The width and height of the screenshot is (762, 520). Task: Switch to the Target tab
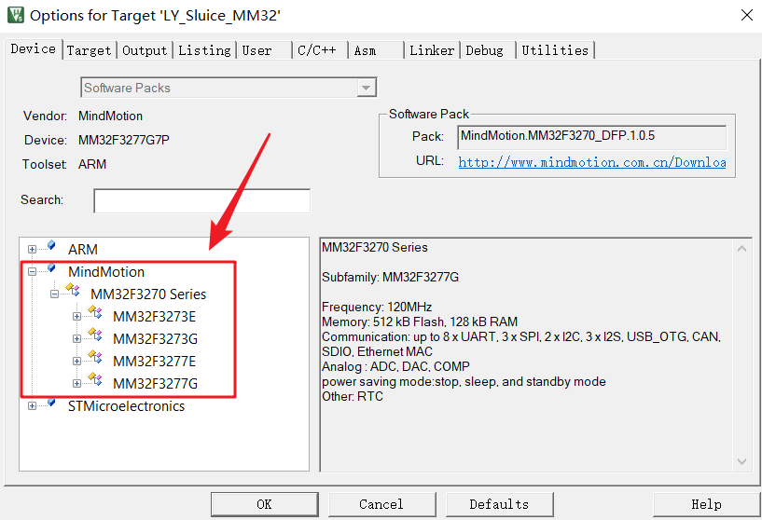coord(89,50)
